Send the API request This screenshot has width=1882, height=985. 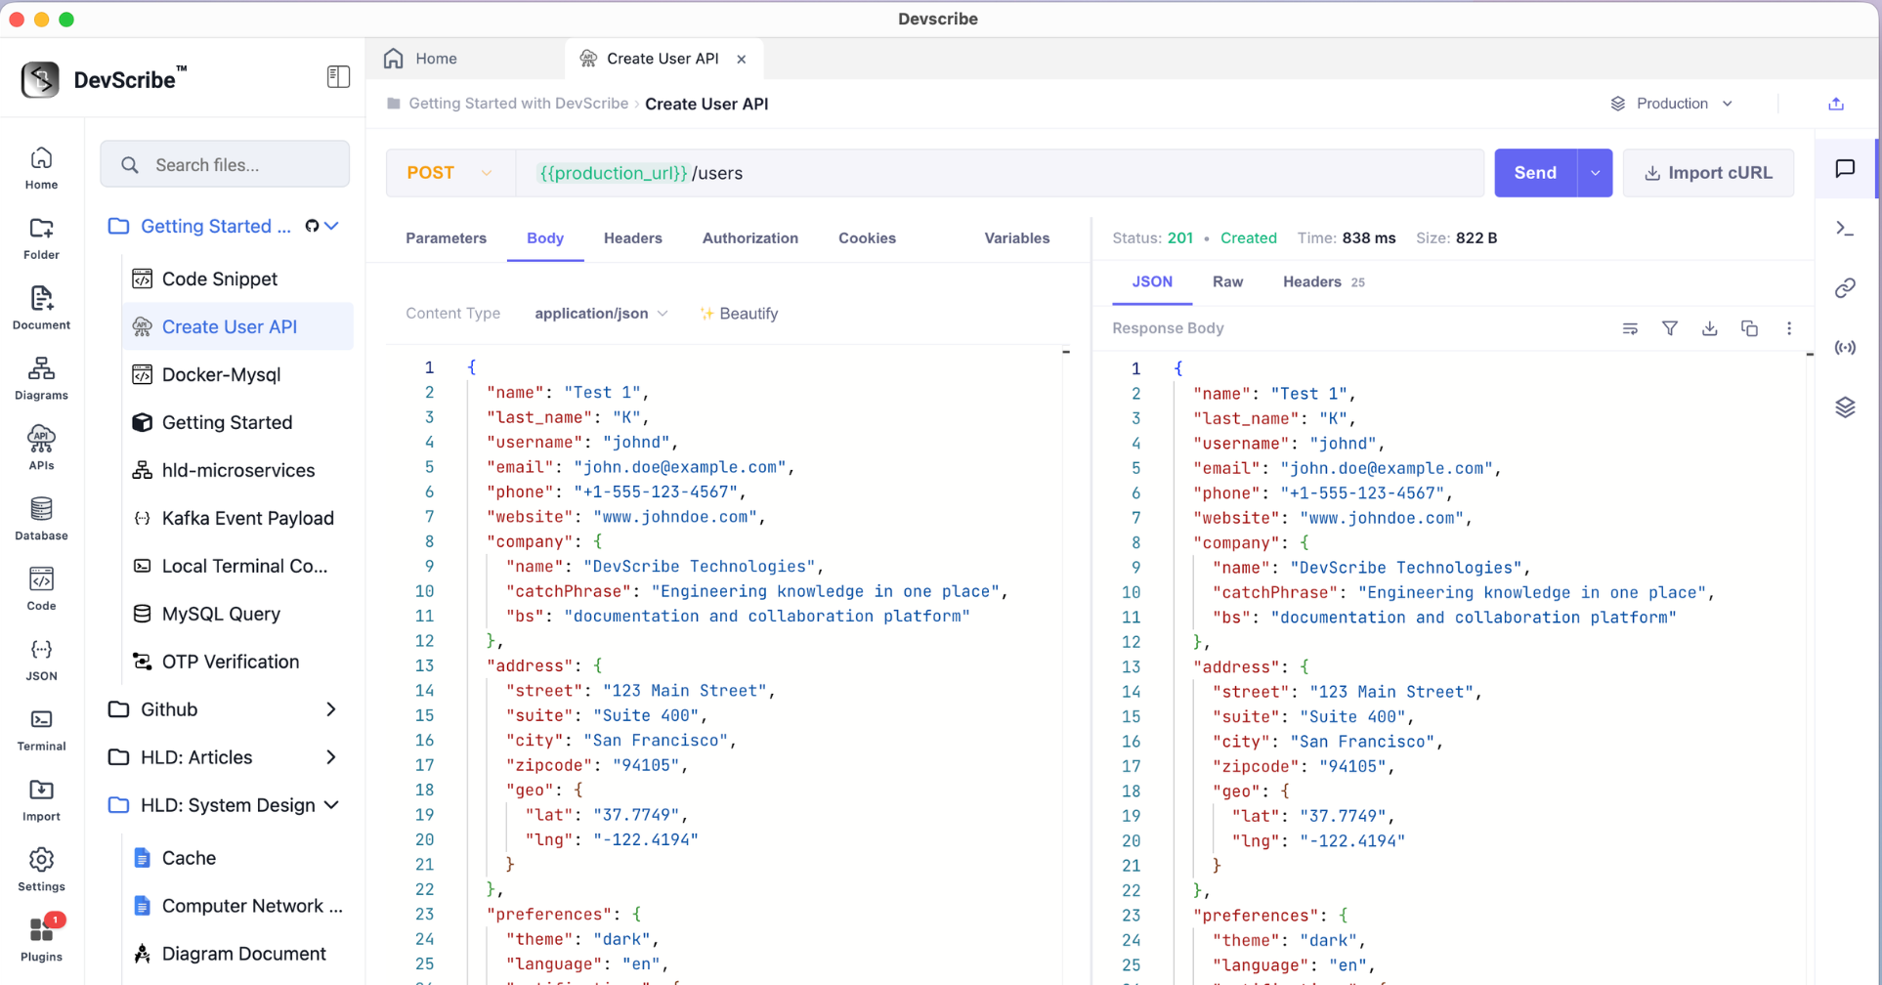1535,173
